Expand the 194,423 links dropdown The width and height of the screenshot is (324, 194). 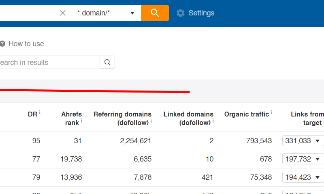coord(303,177)
